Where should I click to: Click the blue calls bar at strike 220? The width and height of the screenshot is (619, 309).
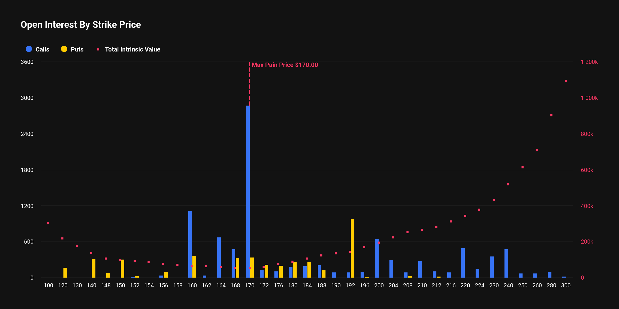[x=463, y=263]
